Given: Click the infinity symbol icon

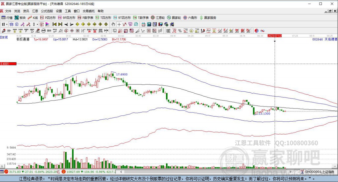Looking at the screenshot, I should tap(262, 31).
